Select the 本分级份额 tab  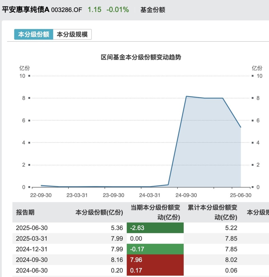click(x=33, y=34)
